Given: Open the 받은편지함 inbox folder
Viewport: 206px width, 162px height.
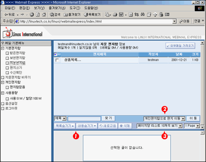Looking at the screenshot, I should [x=17, y=53].
